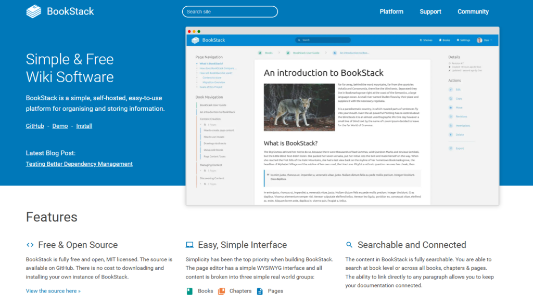Viewport: 533px width, 304px height.
Task: Click the BookStack logo icon in header
Action: pyautogui.click(x=34, y=11)
